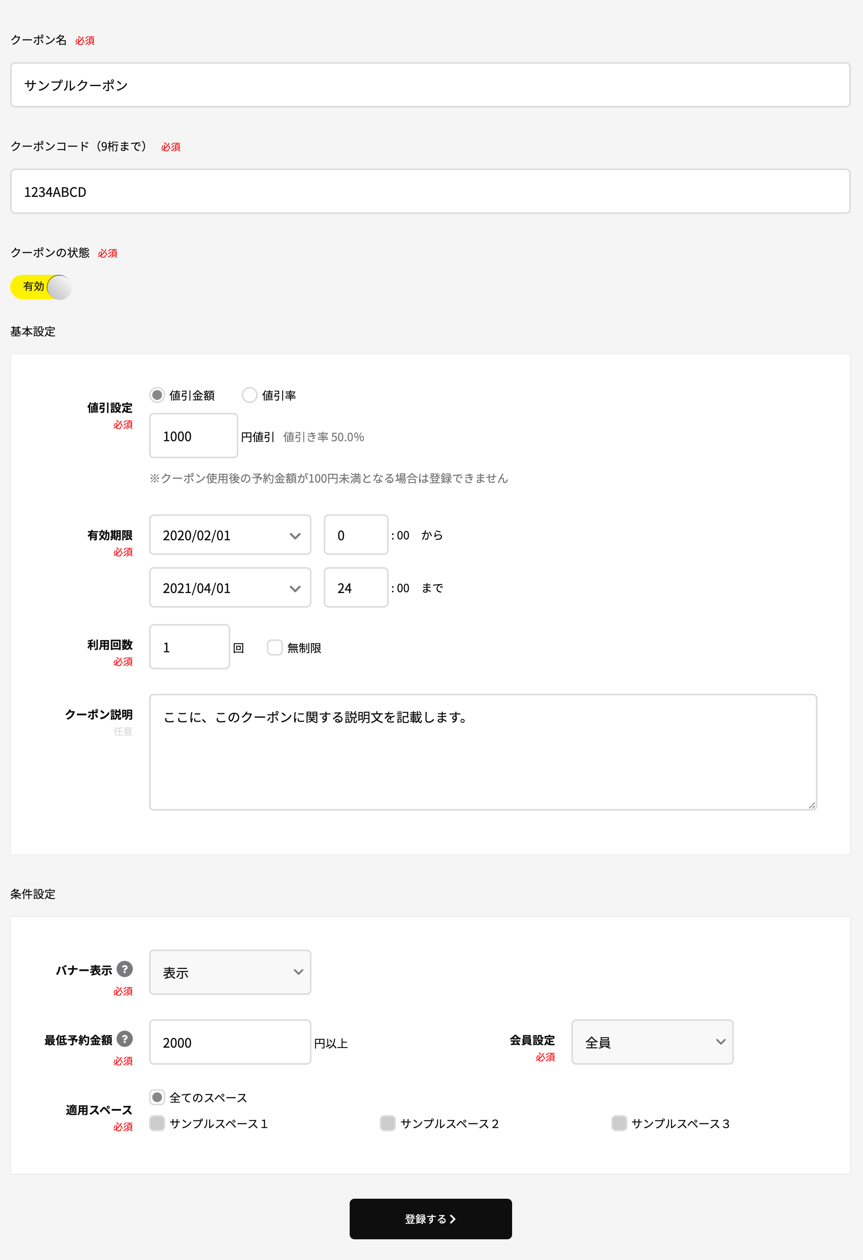Check the サンプルスペース２ checkbox
This screenshot has width=863, height=1260.
(x=388, y=1123)
